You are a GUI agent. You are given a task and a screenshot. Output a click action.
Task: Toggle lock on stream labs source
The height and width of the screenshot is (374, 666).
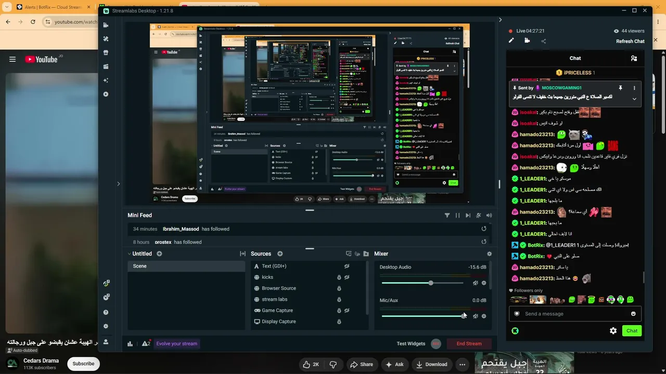pyautogui.click(x=339, y=300)
